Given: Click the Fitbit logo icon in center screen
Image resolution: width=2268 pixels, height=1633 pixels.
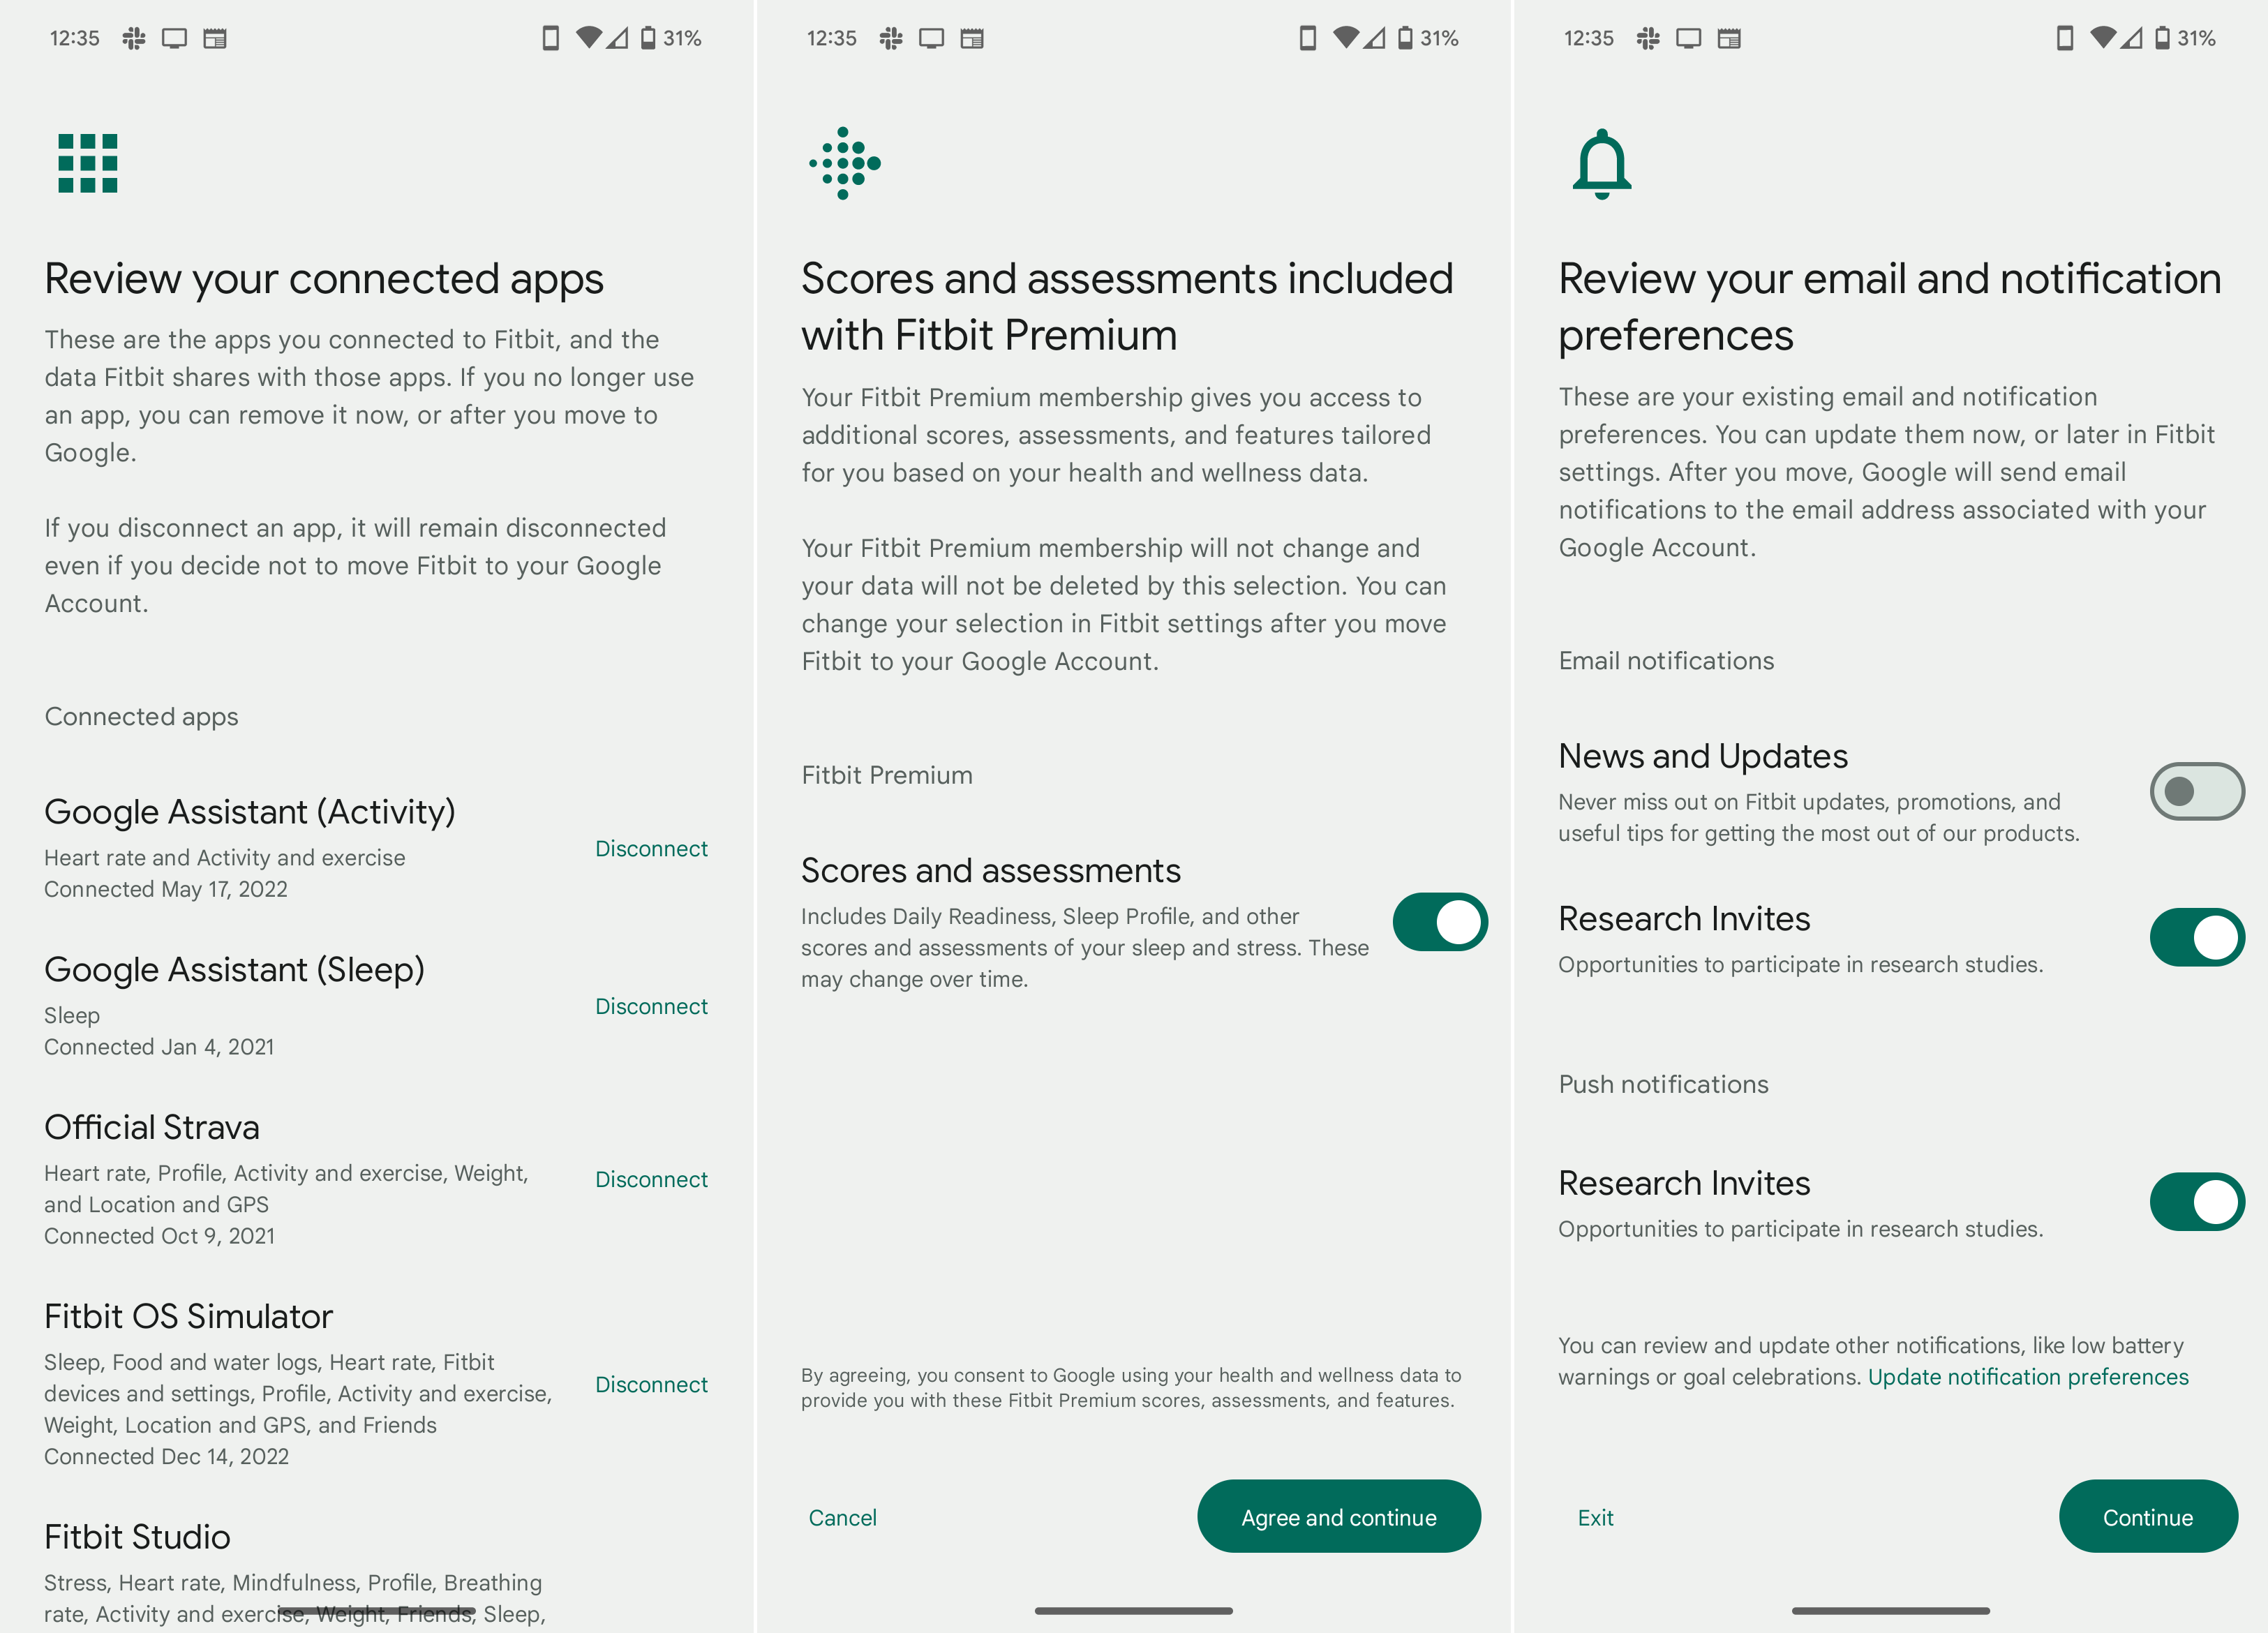Looking at the screenshot, I should point(844,164).
